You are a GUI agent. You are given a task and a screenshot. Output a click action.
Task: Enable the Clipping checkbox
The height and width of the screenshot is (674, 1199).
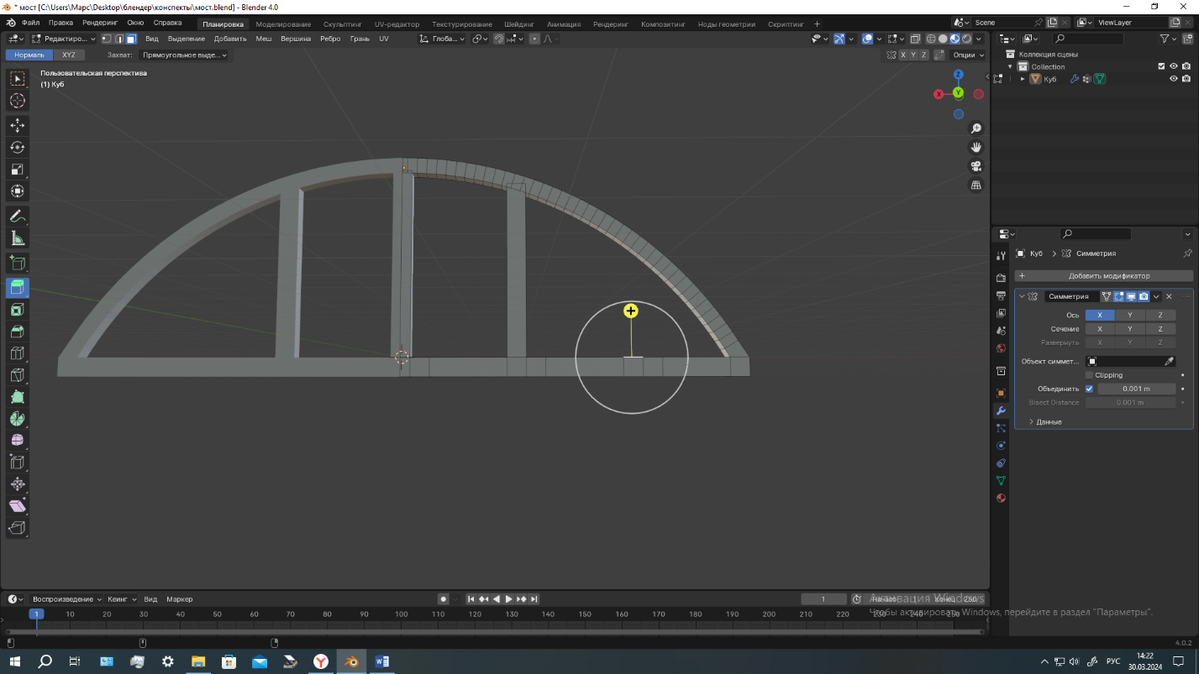coord(1090,375)
